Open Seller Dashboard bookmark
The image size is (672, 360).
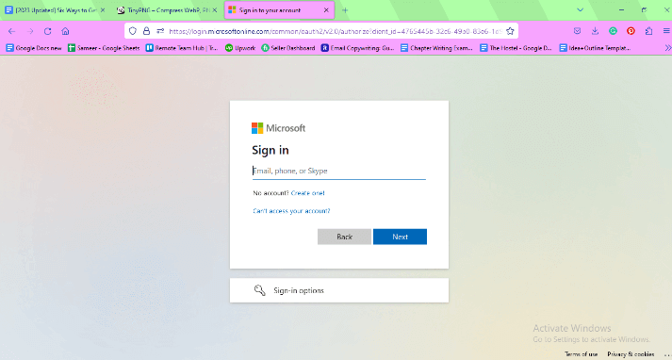tap(288, 48)
